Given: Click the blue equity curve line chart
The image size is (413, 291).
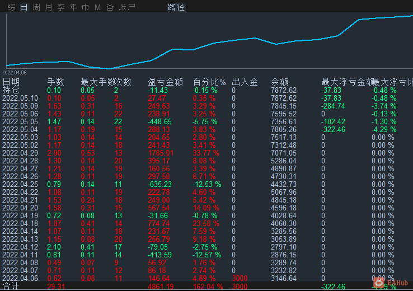Looking at the screenshot, I should point(209,42).
